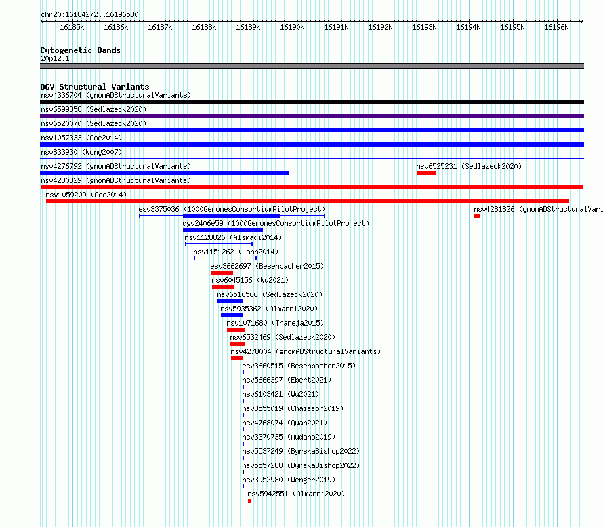Click esv3662697 (Besenbacher2015) label
The height and width of the screenshot is (527, 603).
click(x=267, y=266)
